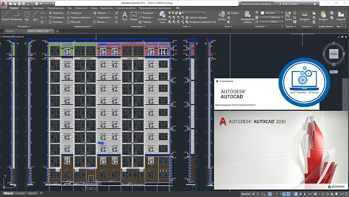Click Копировать свойства слоя button
349x197 pixels.
pos(201,22)
